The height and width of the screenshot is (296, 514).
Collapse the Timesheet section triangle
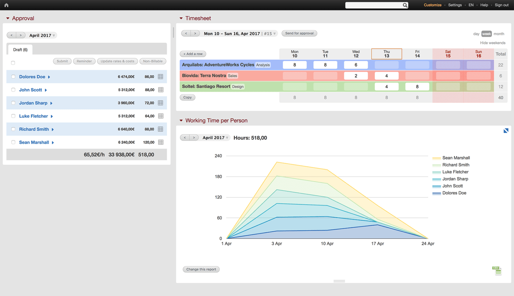point(181,18)
